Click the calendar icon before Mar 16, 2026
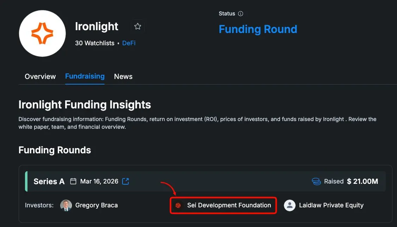Screen dimensions: 397x227 coord(73,181)
